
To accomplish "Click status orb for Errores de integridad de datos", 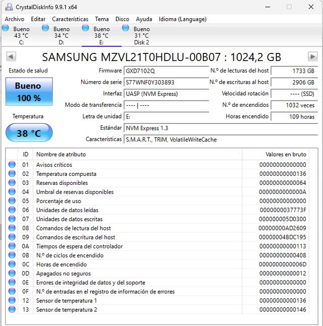I will tap(12, 282).
